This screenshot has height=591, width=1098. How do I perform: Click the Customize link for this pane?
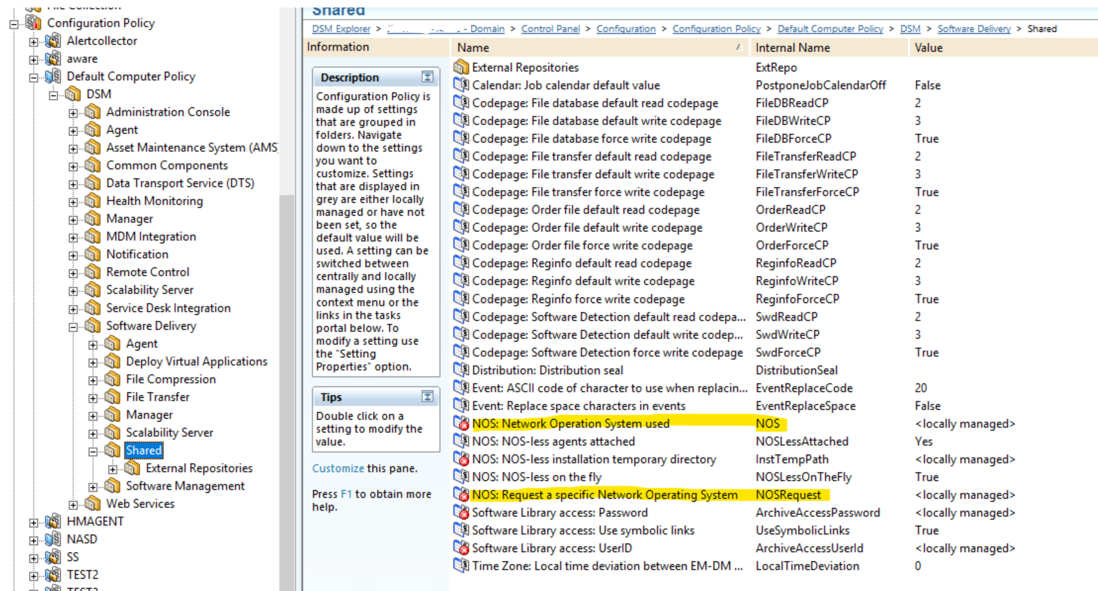[x=338, y=468]
